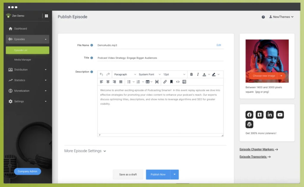This screenshot has width=304, height=187.
Task: Click the WordPress icon
Action: (249, 124)
